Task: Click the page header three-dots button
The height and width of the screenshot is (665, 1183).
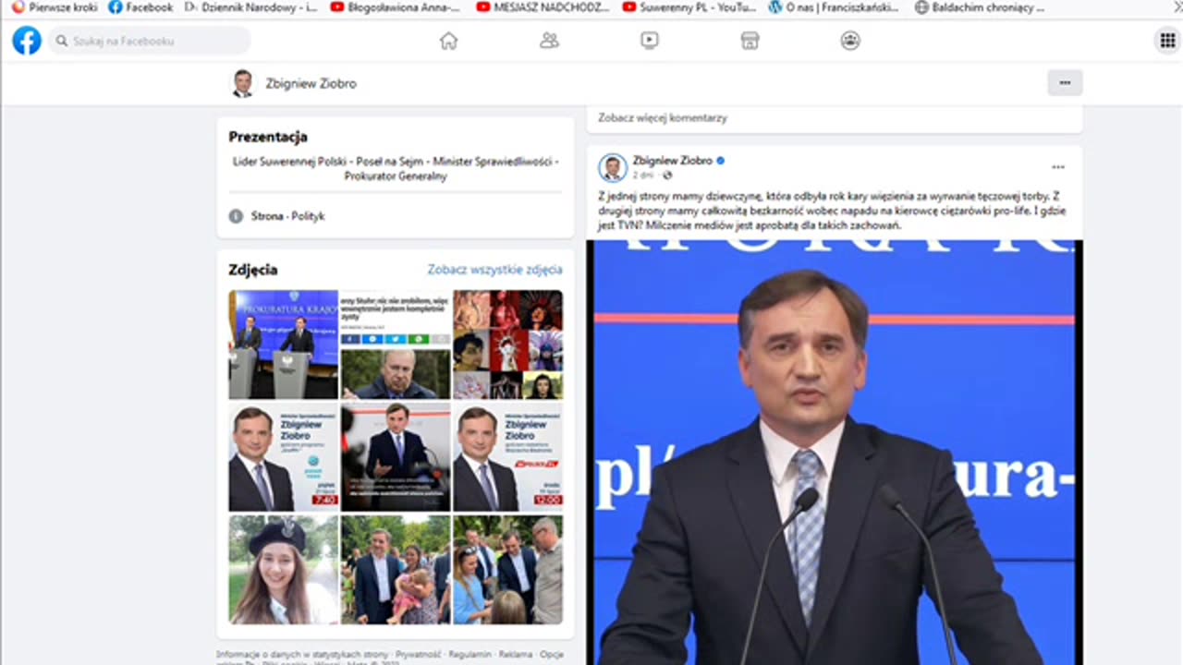Action: (x=1065, y=83)
